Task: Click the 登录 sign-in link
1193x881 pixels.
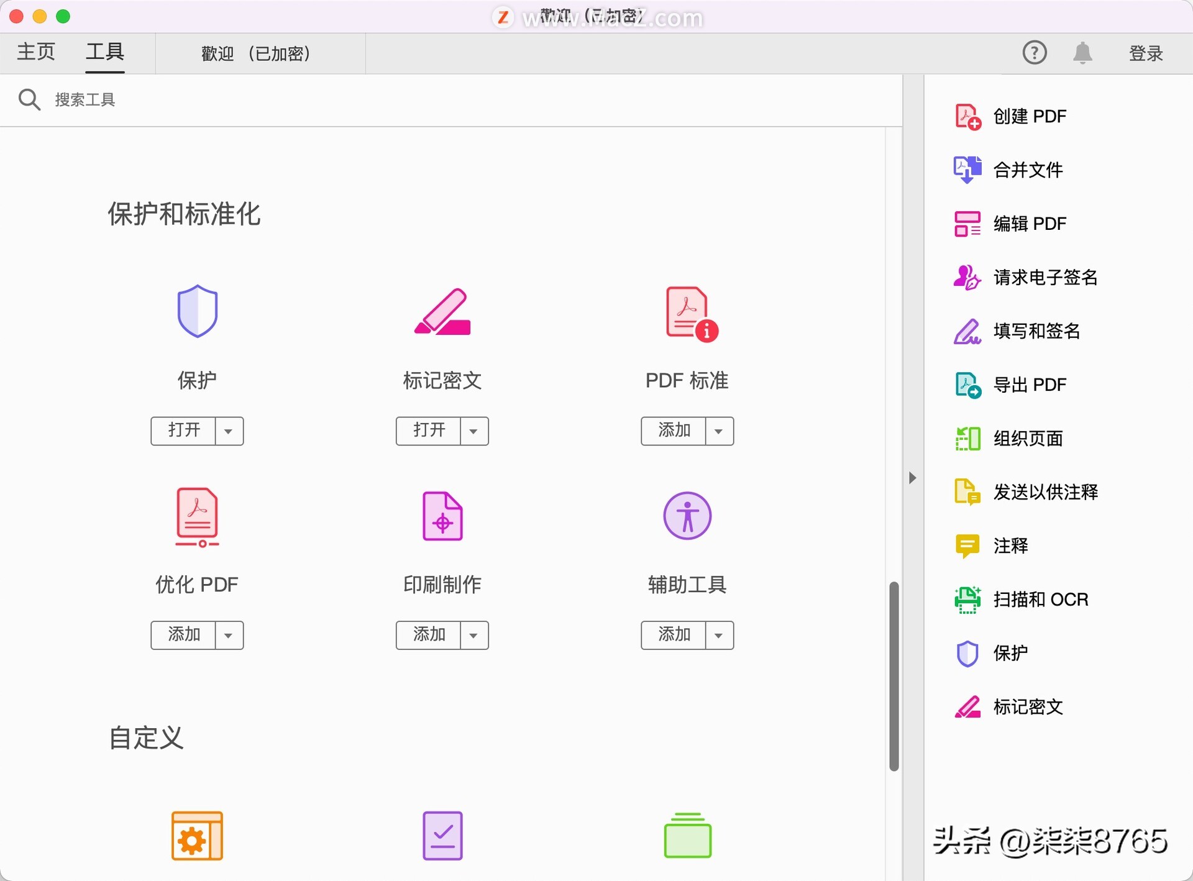Action: (1145, 53)
